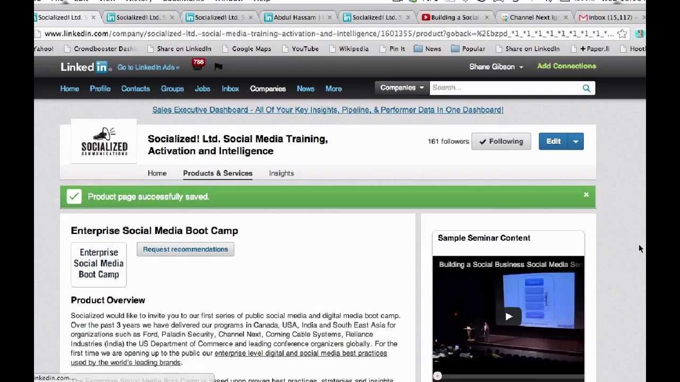Close the Abdul Hassam tab
This screenshot has height=382, width=680.
point(329,18)
